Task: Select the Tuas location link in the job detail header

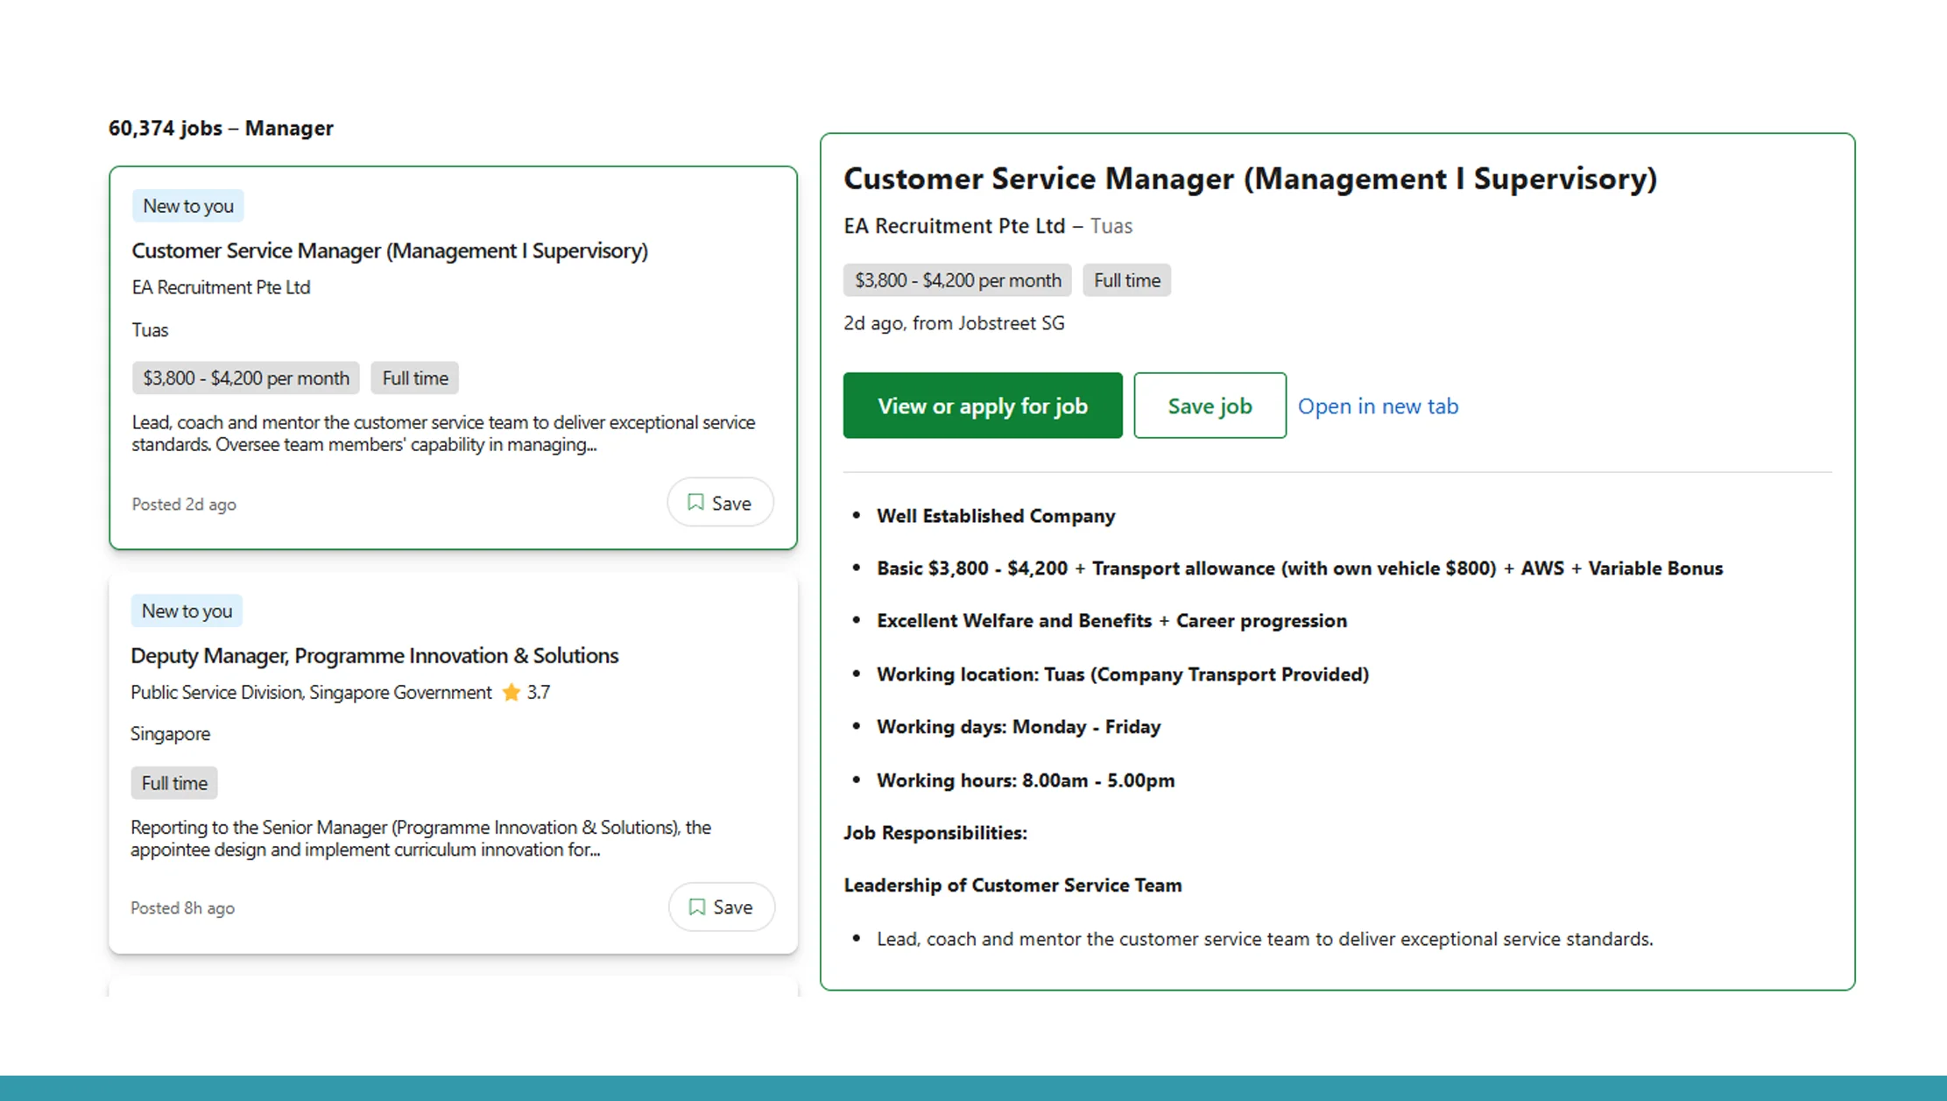Action: [1111, 225]
